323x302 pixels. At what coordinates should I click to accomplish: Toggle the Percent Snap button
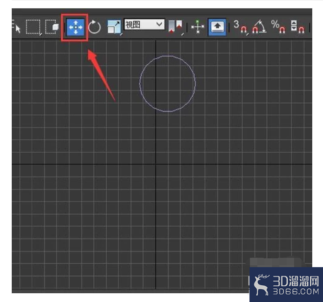click(x=278, y=27)
